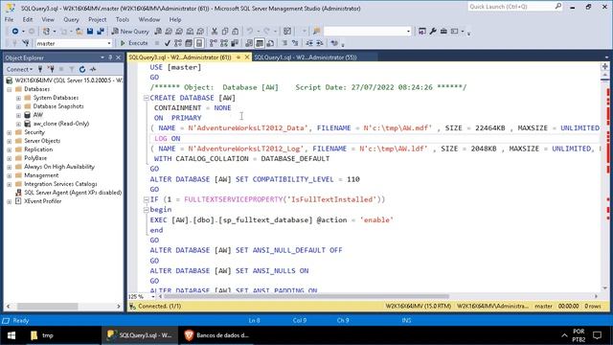
Task: Open the Toolbox icon
Action: point(443,32)
